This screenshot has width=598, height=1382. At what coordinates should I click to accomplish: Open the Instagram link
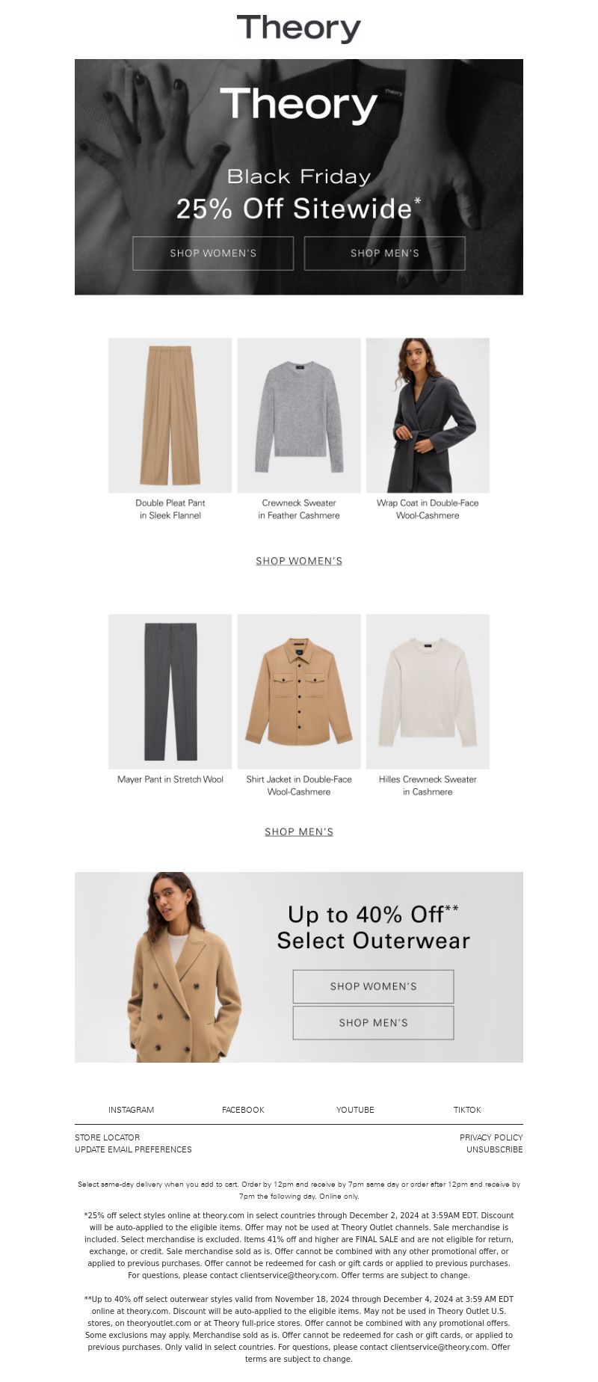[x=132, y=1110]
